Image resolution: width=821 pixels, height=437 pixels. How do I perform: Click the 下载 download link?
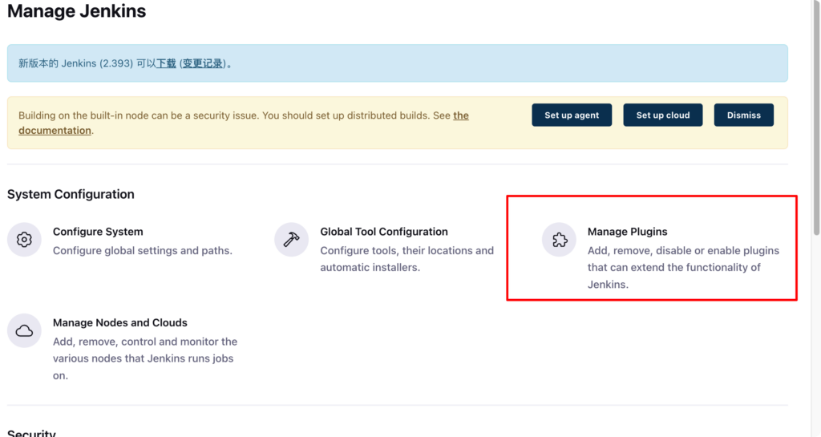(x=166, y=63)
